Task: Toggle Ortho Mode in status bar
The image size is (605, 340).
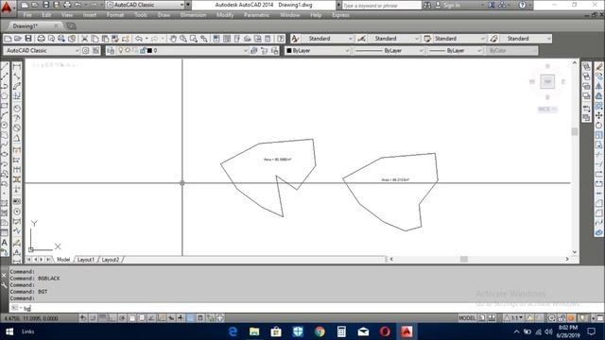Action: (x=112, y=318)
